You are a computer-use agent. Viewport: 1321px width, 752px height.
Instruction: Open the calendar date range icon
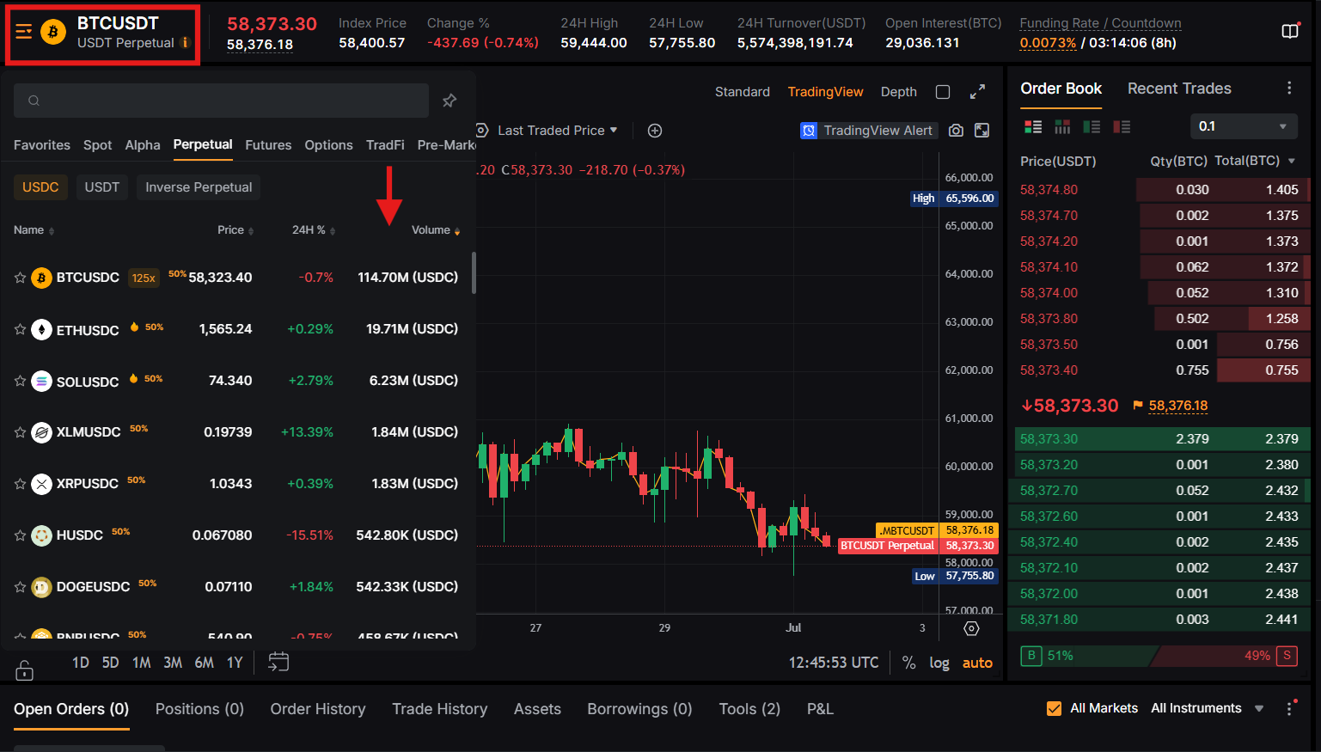(x=278, y=662)
